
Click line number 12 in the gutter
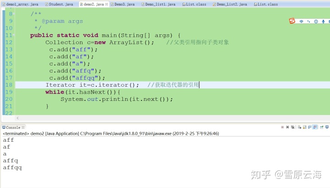pyautogui.click(x=9, y=42)
